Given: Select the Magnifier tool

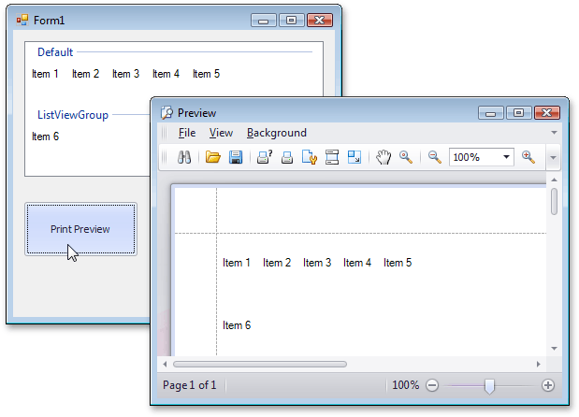Looking at the screenshot, I should (x=405, y=157).
